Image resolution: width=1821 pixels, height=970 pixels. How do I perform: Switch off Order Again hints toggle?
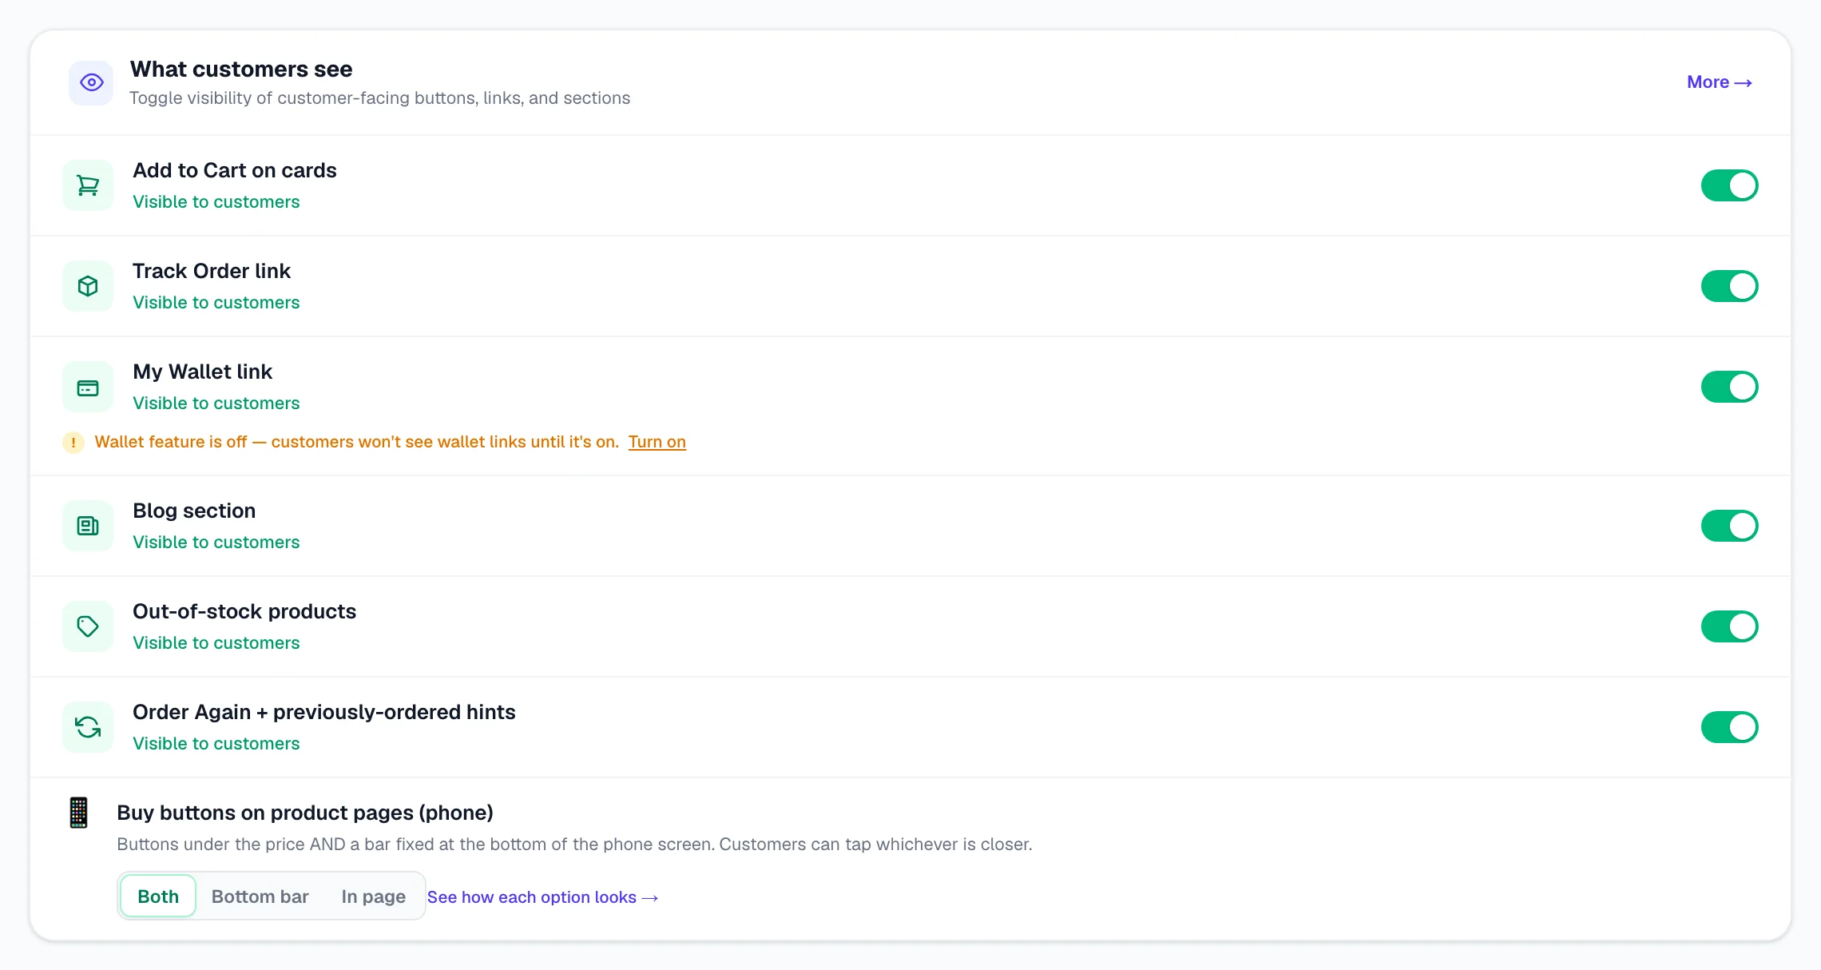click(1729, 727)
